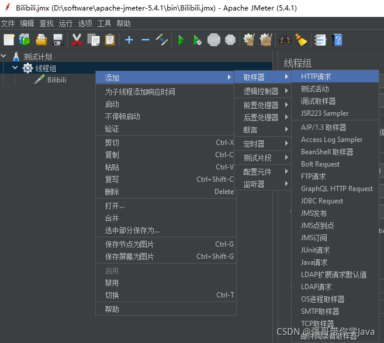Click the Open file folder icon
Viewport: 384px width, 343px height.
coord(41,40)
